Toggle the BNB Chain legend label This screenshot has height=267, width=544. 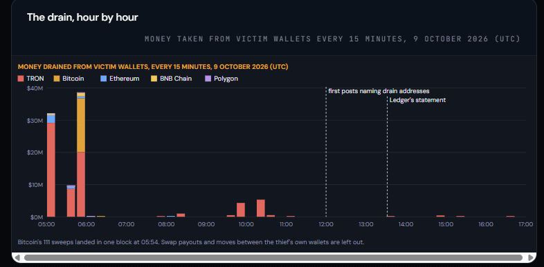pos(176,79)
